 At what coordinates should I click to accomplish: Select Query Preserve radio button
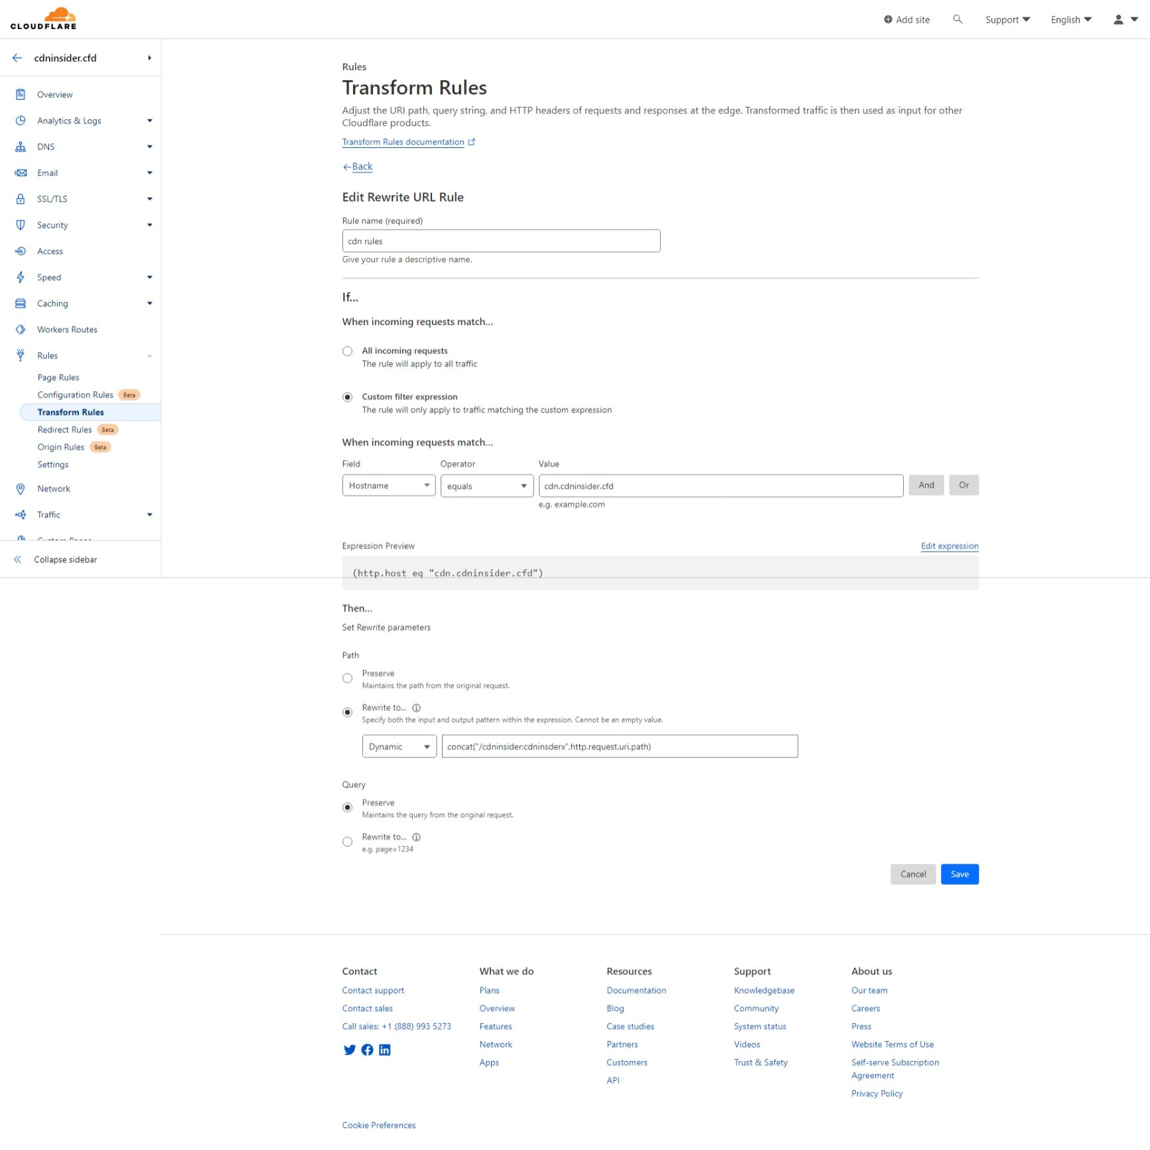coord(347,807)
